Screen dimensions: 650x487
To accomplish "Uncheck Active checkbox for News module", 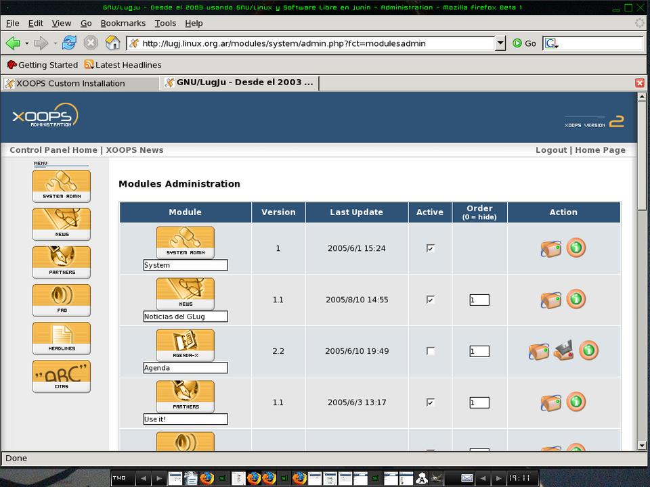I will [430, 300].
